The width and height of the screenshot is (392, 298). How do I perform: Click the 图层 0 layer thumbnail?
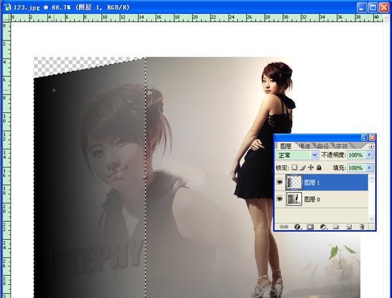click(294, 199)
